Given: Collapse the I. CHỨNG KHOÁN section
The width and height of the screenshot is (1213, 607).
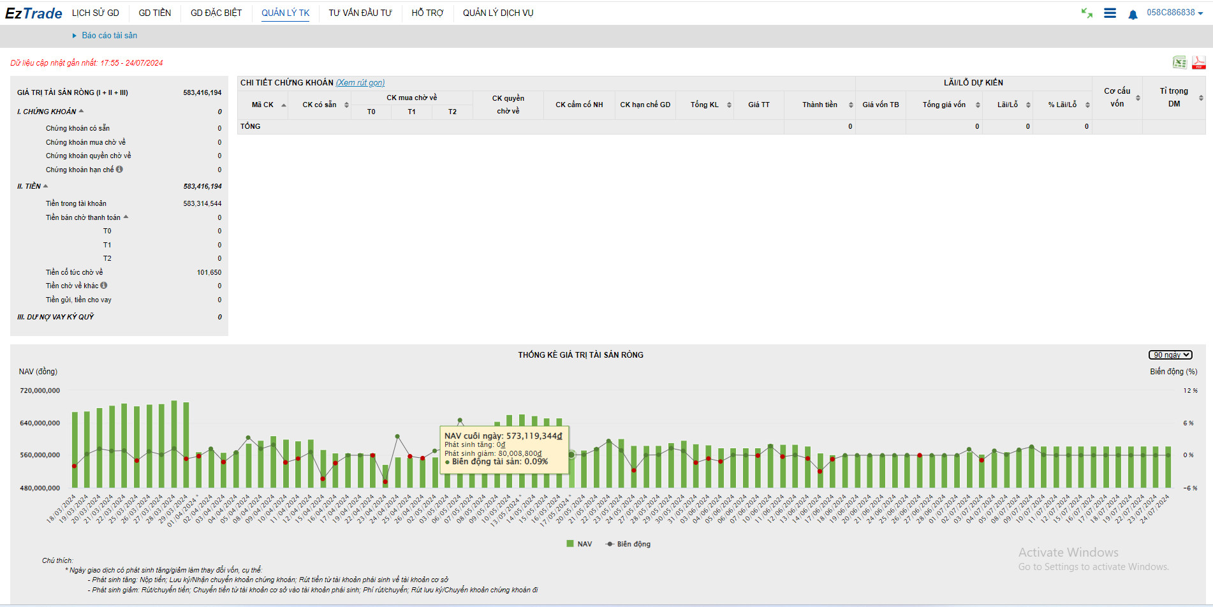Looking at the screenshot, I should pos(81,111).
